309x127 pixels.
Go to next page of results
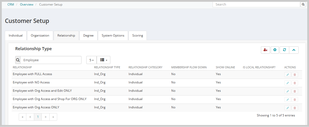pos(46,117)
